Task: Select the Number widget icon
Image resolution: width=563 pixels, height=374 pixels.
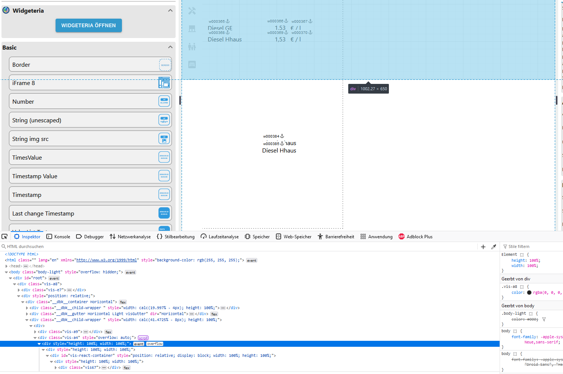Action: tap(164, 101)
